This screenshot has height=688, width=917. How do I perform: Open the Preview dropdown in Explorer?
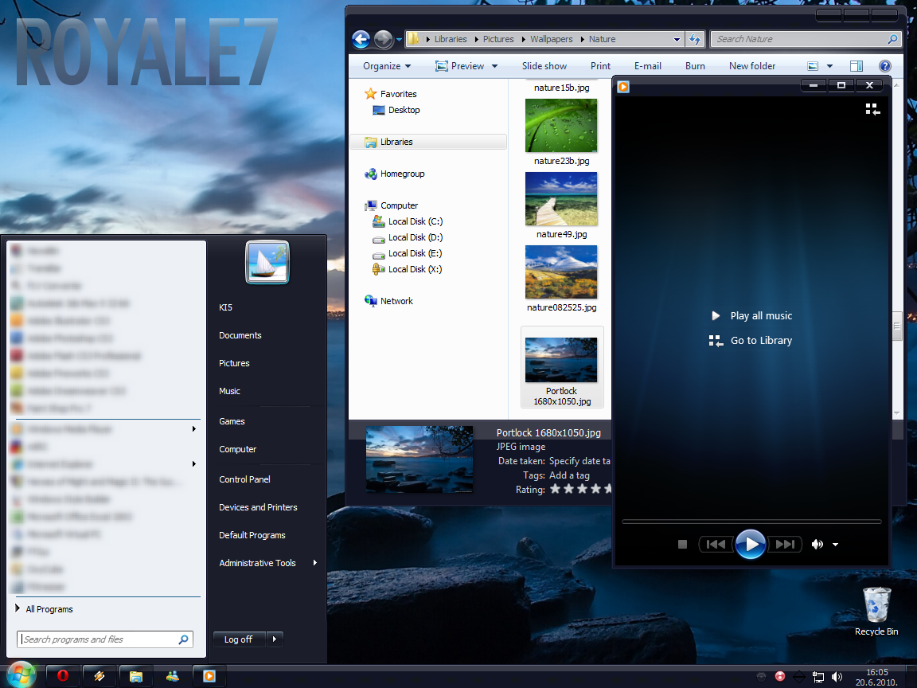tap(466, 65)
